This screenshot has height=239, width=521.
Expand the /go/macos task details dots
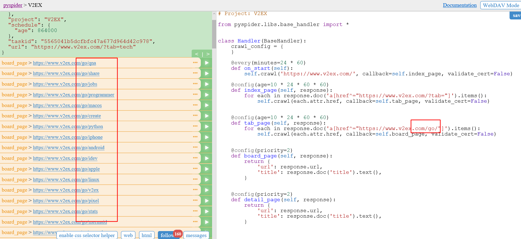[195, 105]
